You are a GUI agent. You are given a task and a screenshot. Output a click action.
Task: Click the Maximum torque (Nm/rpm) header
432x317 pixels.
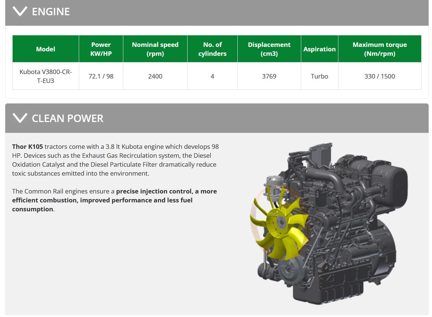(x=380, y=49)
